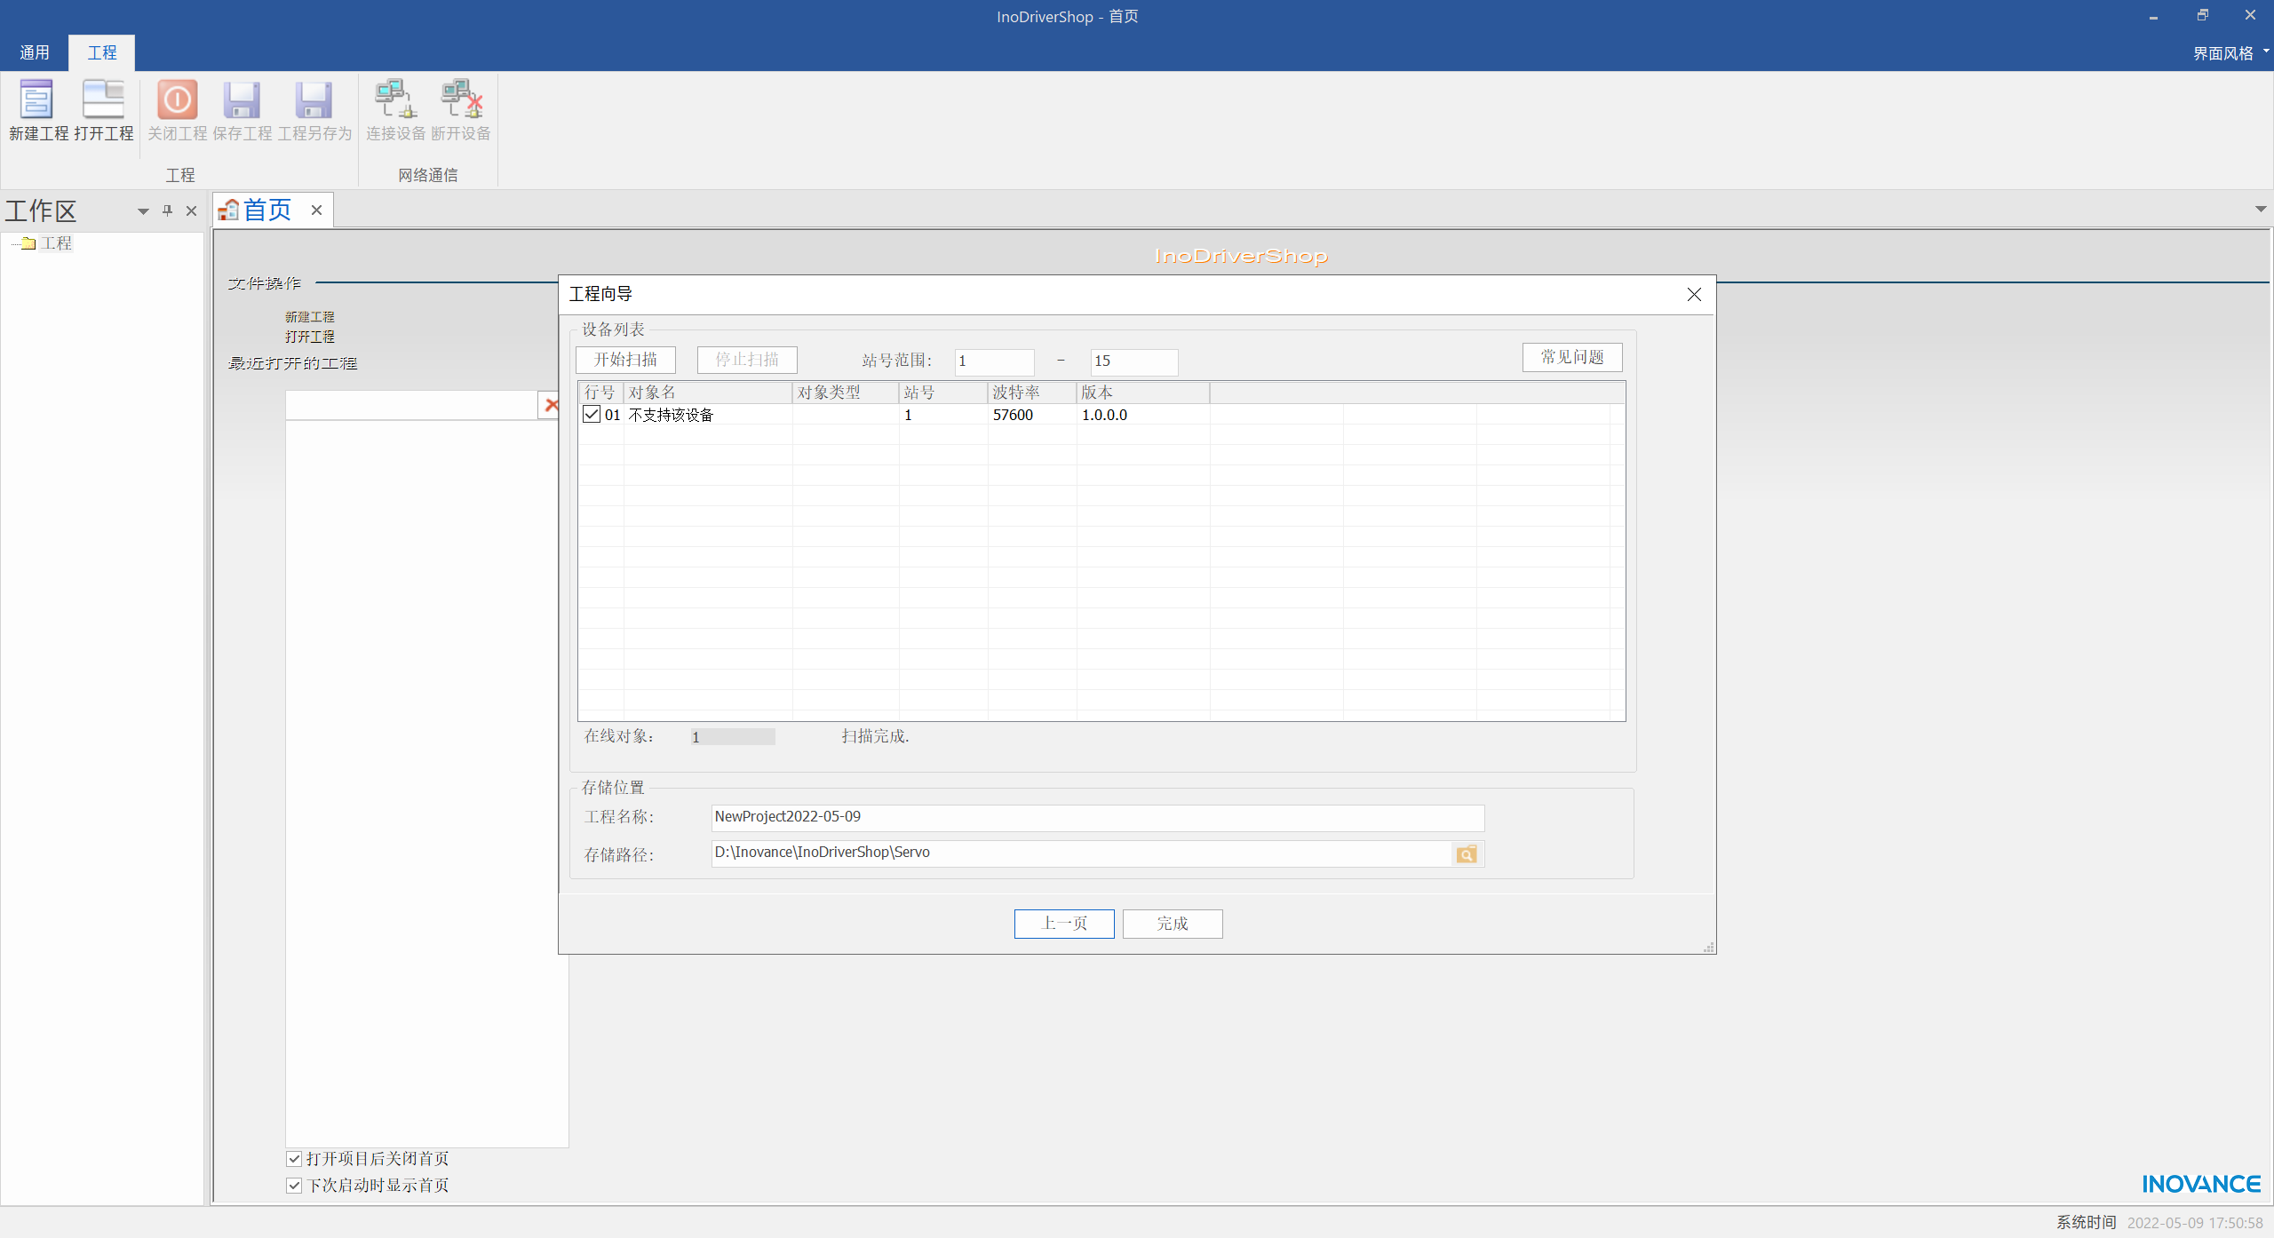Close the 首页 tab
The width and height of the screenshot is (2274, 1238).
click(316, 210)
